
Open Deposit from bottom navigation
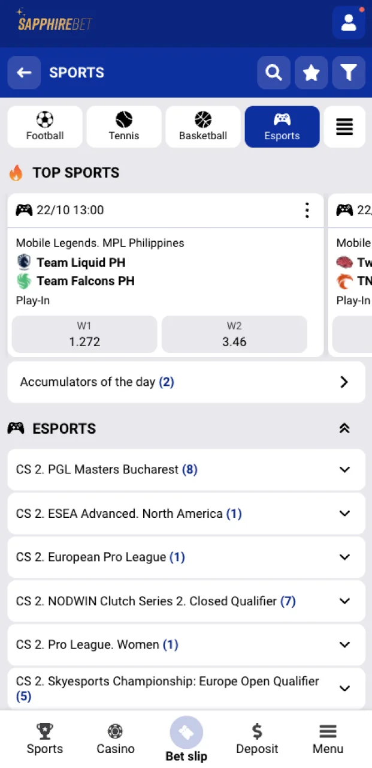click(x=257, y=739)
